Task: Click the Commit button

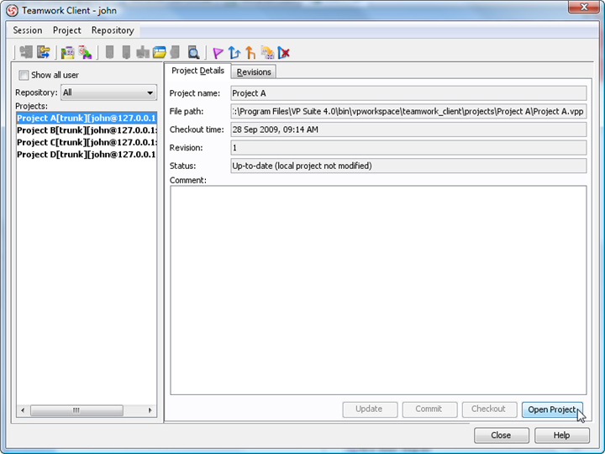Action: 429,409
